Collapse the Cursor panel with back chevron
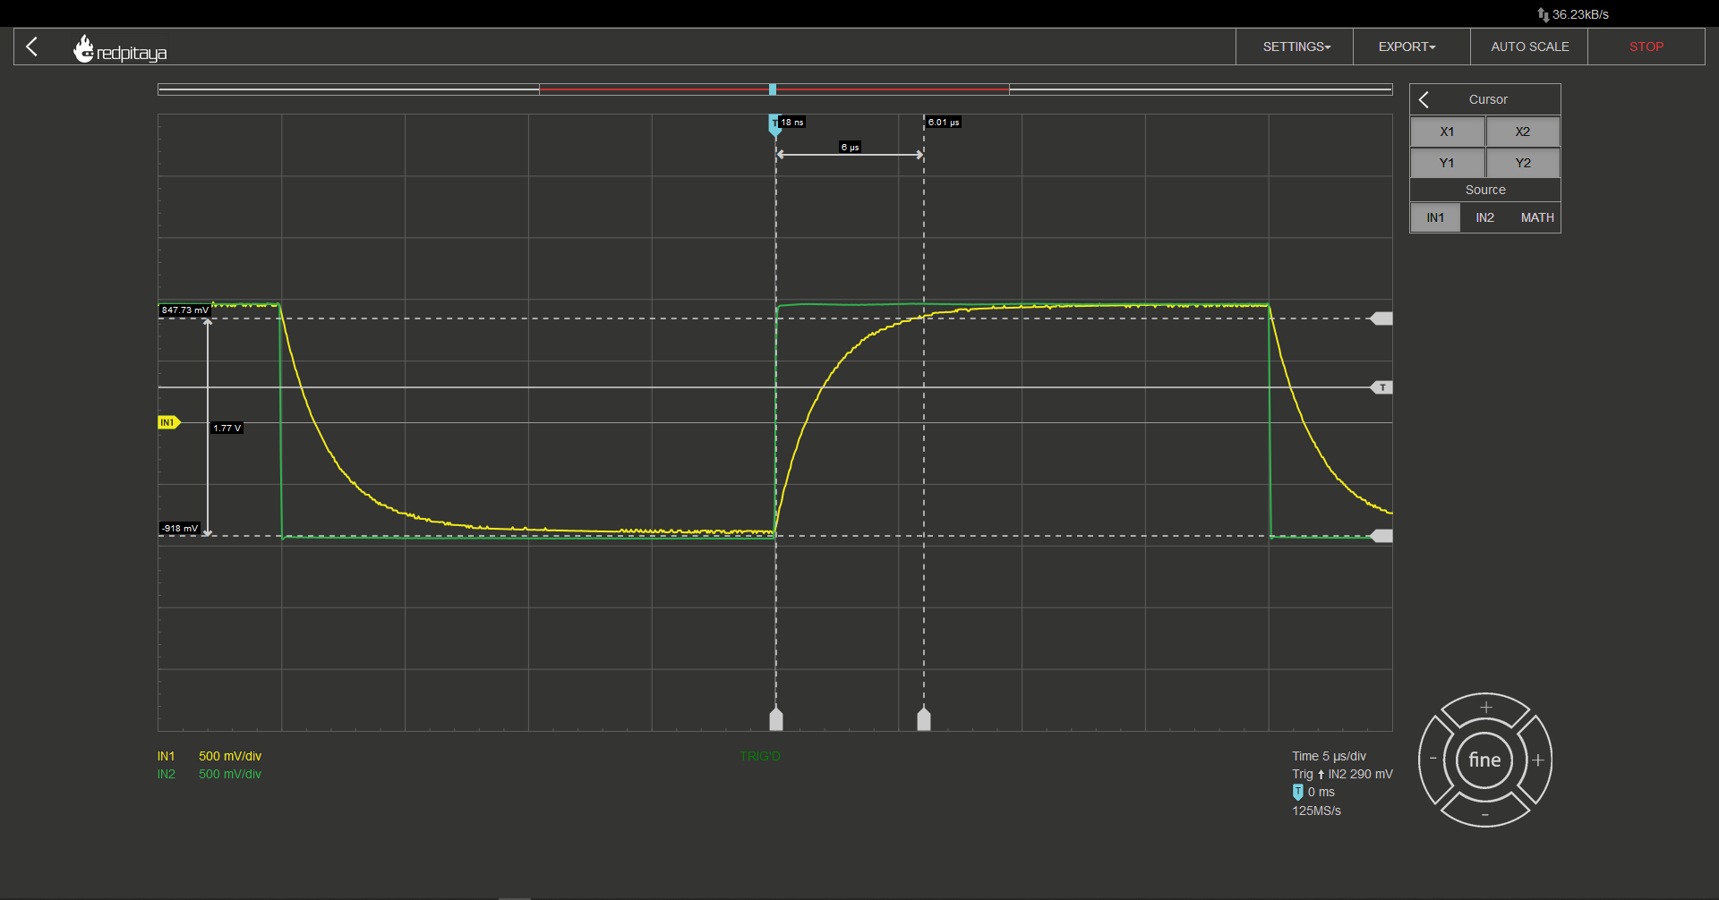This screenshot has height=900, width=1719. tap(1424, 99)
